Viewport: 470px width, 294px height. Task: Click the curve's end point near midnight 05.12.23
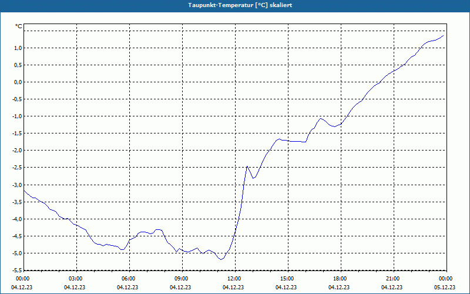click(443, 35)
